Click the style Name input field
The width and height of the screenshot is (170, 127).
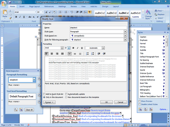[98, 28]
